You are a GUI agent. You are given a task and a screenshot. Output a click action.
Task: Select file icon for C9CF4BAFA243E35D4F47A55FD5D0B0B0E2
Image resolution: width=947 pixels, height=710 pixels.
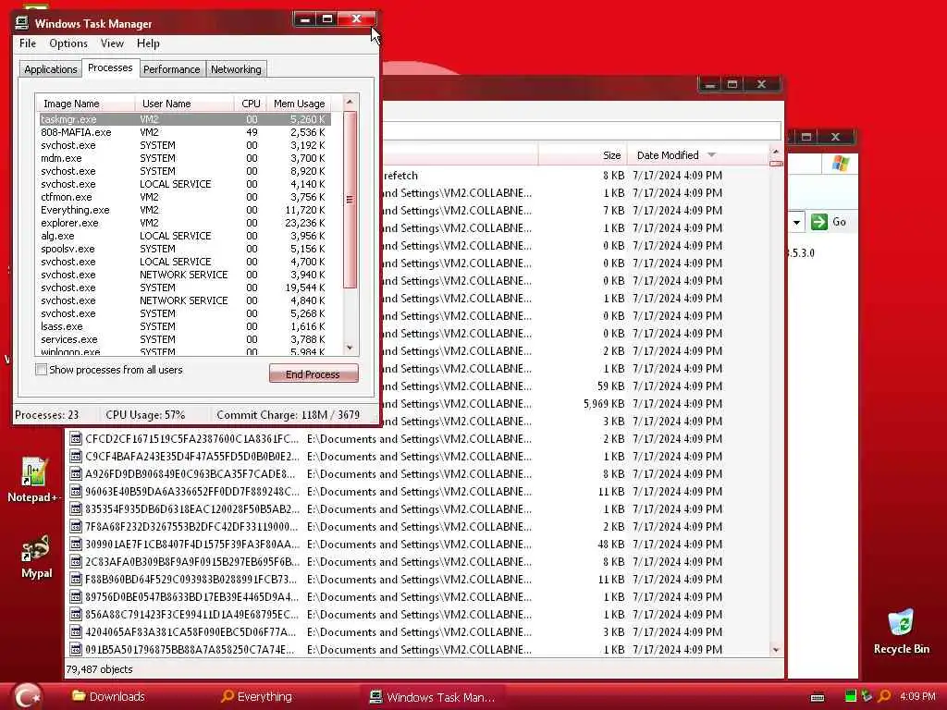[x=76, y=456]
